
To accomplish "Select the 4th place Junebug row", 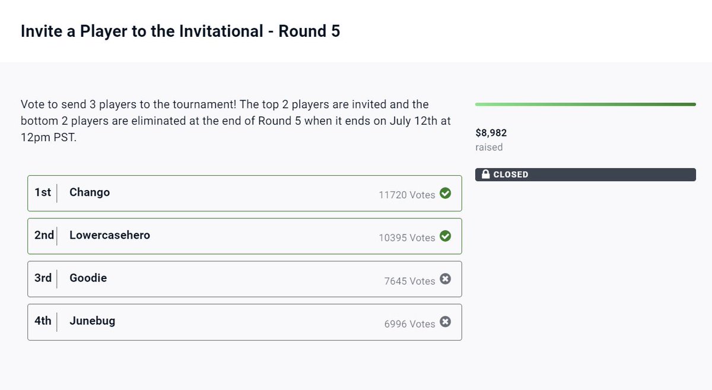I will (x=244, y=322).
